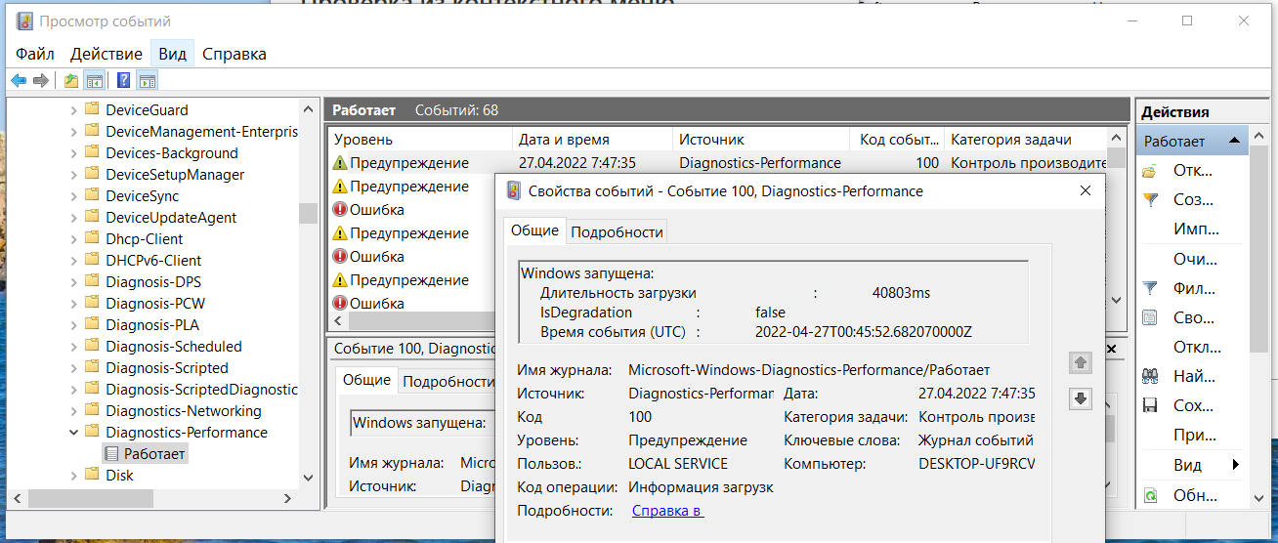The width and height of the screenshot is (1278, 543).
Task: Select the Общие tab in lower preview pane
Action: [x=367, y=380]
